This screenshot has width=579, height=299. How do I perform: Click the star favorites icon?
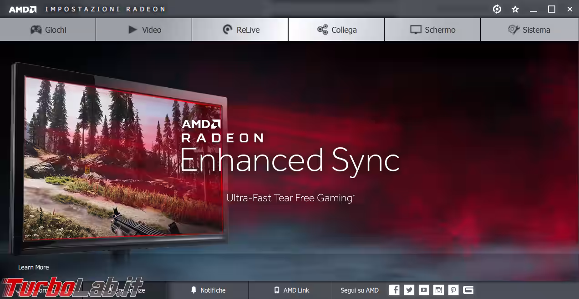point(515,9)
